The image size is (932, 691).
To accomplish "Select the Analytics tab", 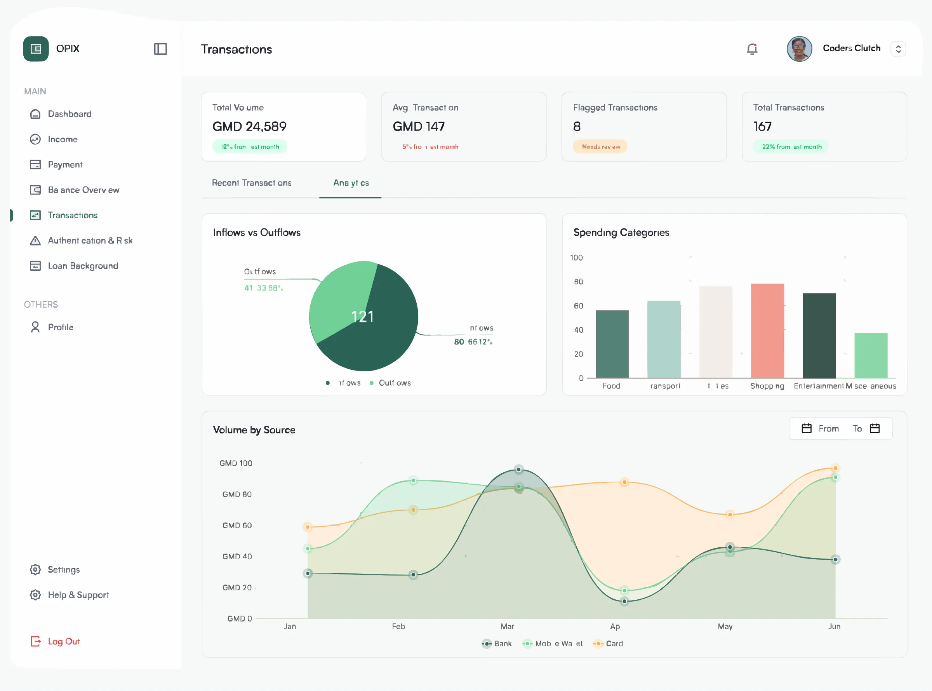I will 351,183.
